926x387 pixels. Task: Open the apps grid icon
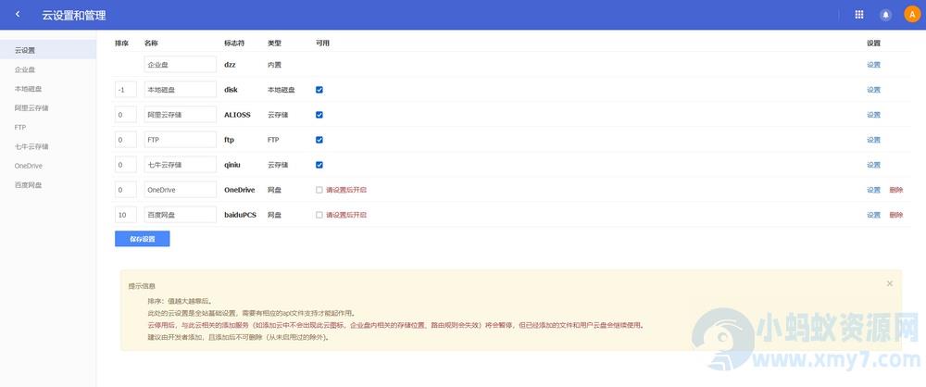tap(859, 15)
